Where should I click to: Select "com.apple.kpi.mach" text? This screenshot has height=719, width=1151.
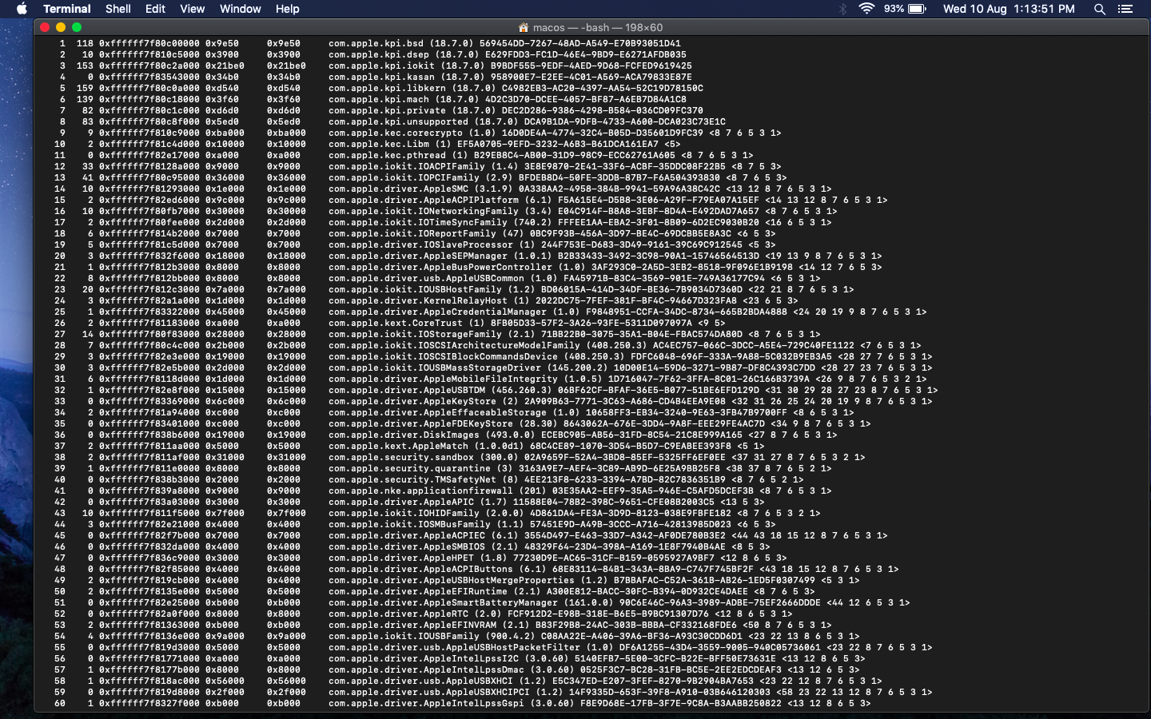pos(379,100)
